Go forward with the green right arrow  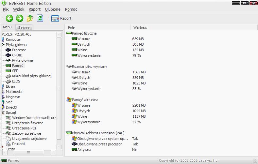20,18
